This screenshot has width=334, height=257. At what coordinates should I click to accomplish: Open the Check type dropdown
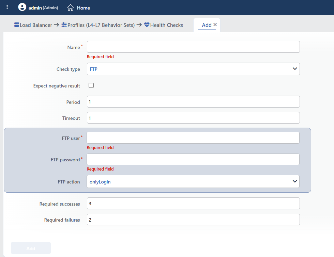[x=193, y=69]
